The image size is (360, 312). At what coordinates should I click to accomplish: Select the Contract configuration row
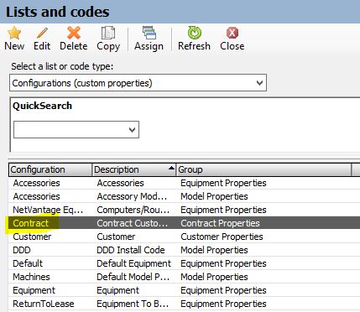[x=184, y=223]
